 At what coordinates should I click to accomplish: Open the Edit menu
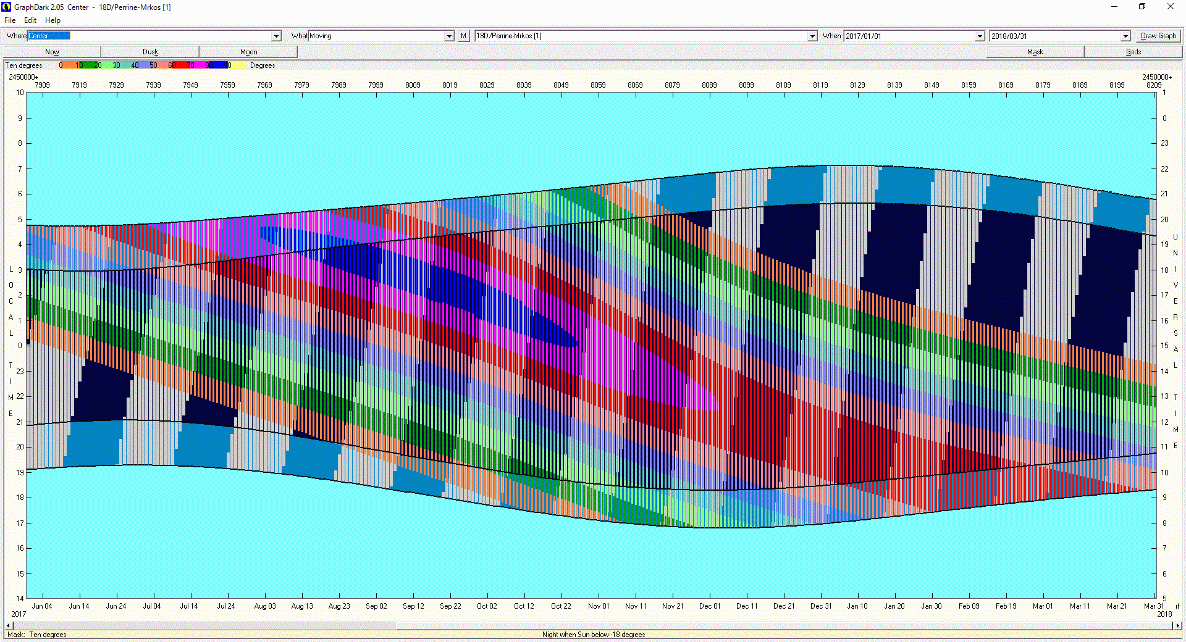pyautogui.click(x=30, y=20)
